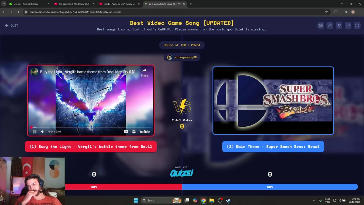Click the Round of 128 • 28/64 badge

pyautogui.click(x=182, y=45)
